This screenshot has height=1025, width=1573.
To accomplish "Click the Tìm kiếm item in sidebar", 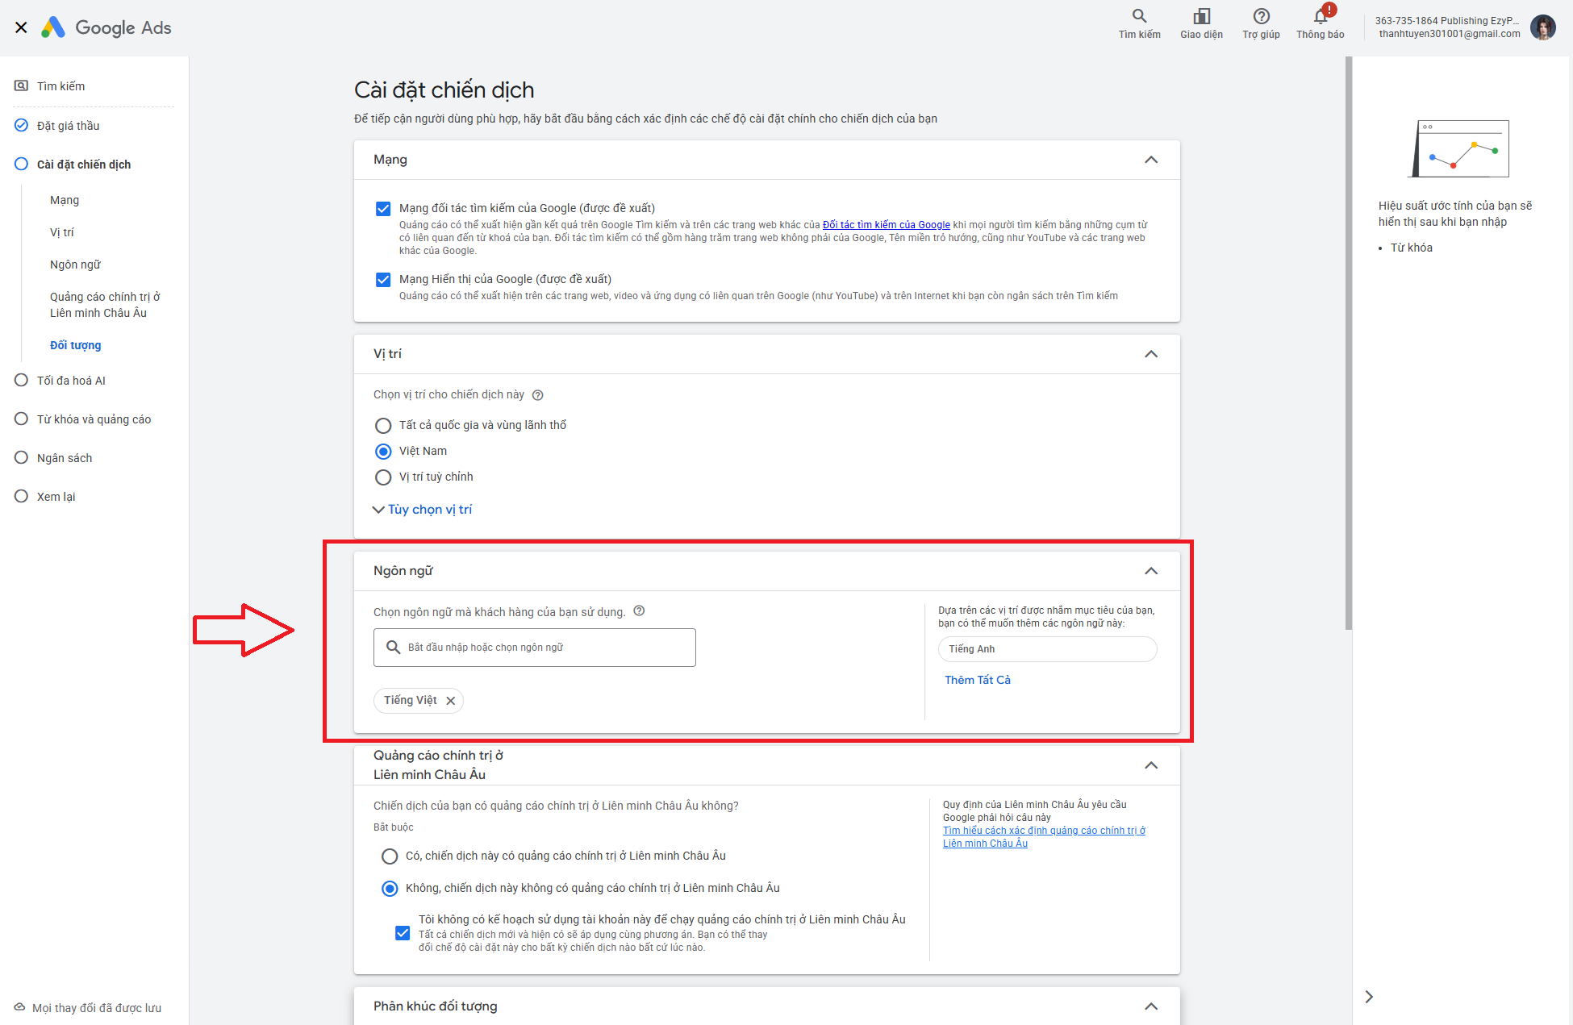I will click(60, 86).
